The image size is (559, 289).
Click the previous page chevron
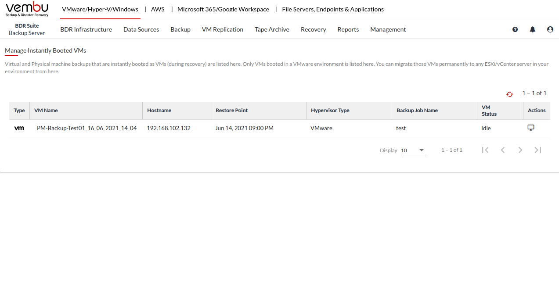pos(503,150)
